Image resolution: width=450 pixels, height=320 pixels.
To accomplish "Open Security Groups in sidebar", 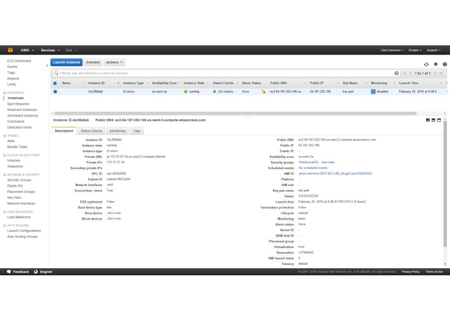I will tap(19, 180).
